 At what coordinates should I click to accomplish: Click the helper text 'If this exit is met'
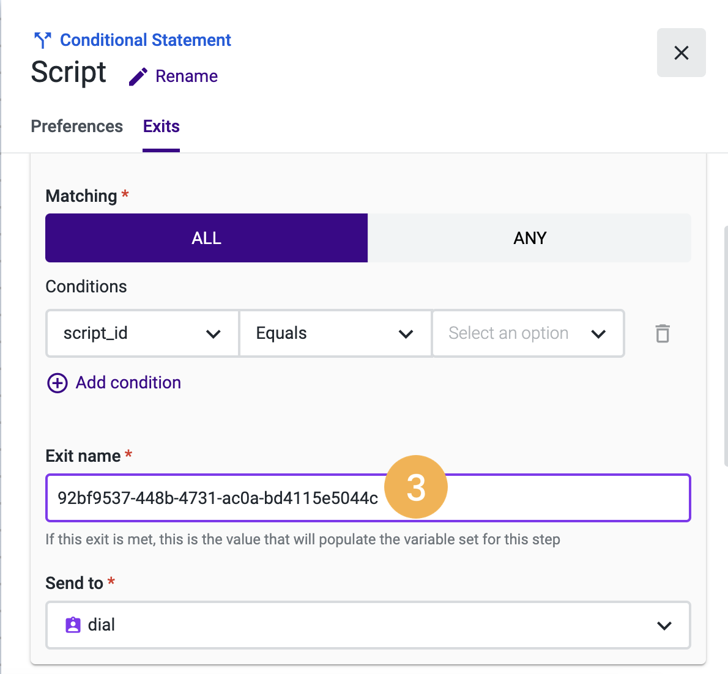click(303, 539)
